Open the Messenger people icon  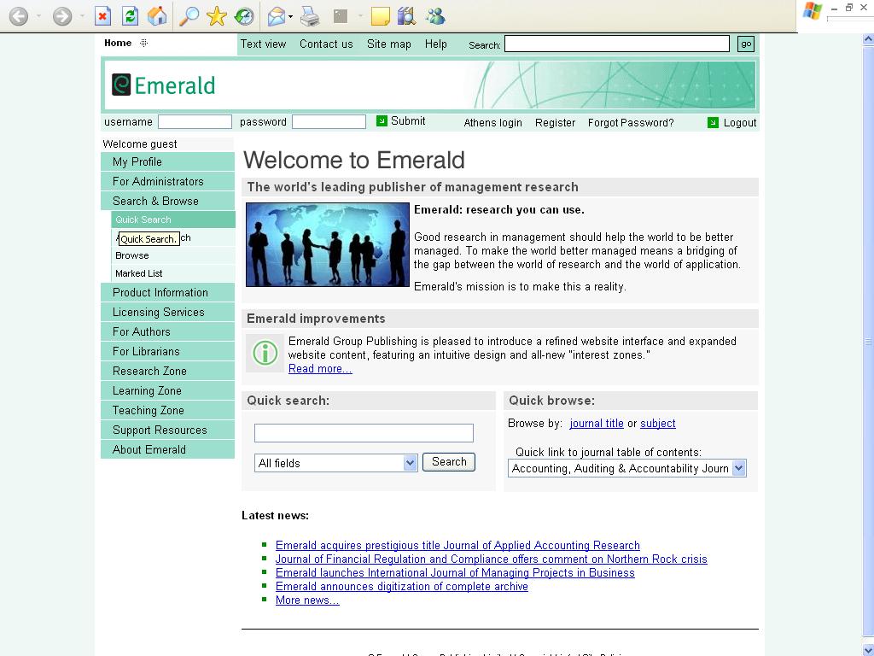[x=435, y=16]
